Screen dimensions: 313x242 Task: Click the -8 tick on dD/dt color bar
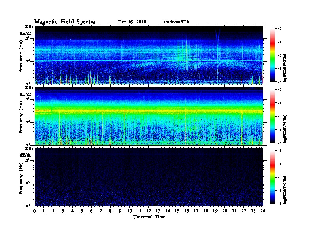(280, 130)
